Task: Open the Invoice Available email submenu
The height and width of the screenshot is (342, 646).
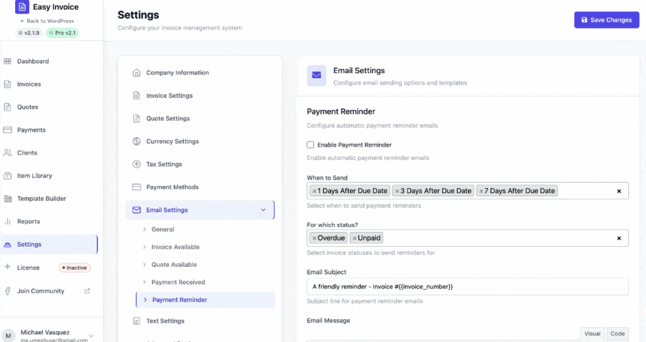Action: tap(175, 247)
